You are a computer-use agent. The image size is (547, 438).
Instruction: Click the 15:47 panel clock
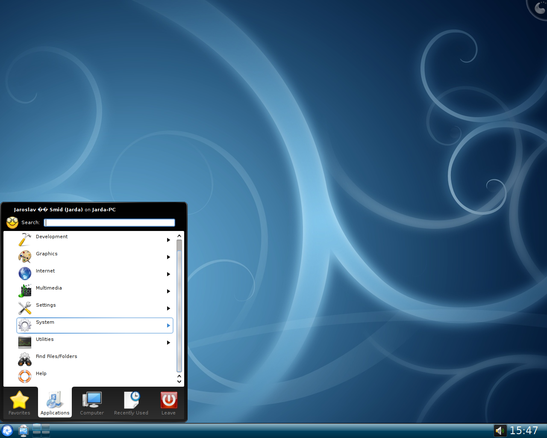pos(524,430)
